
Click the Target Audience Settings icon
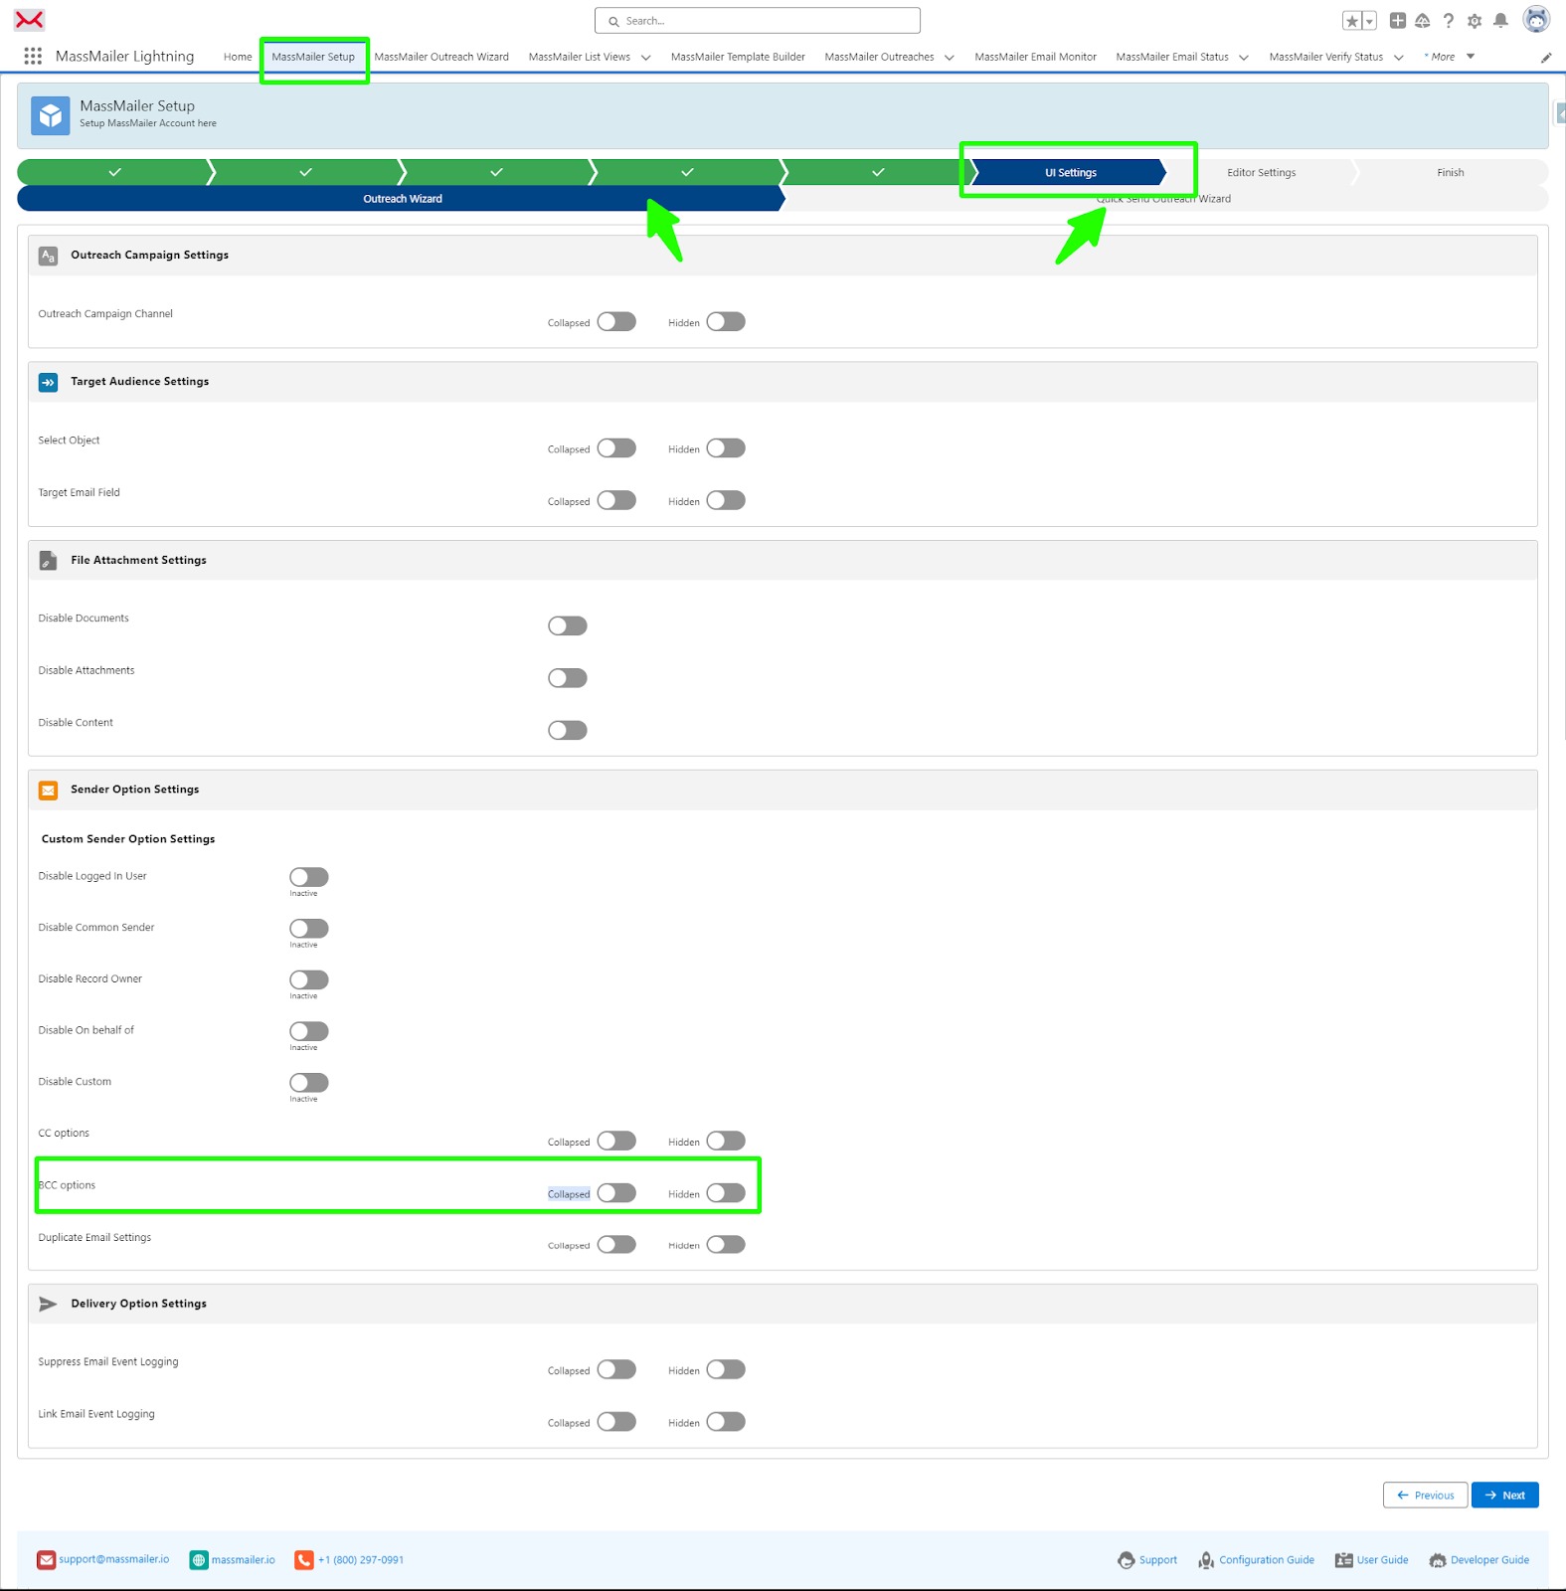coord(48,382)
